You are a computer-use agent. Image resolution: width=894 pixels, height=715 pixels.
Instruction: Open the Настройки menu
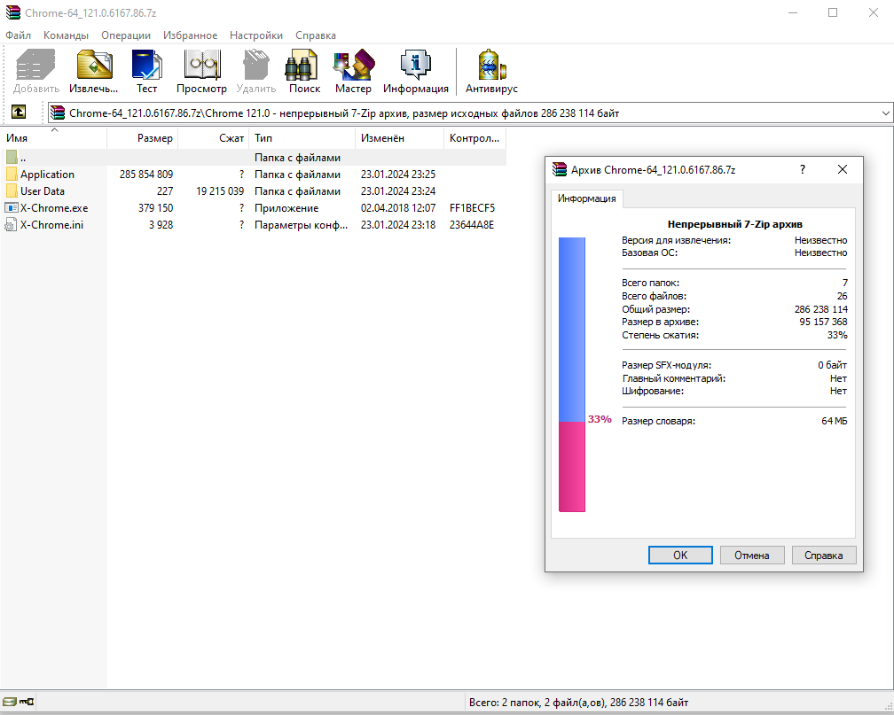click(x=256, y=35)
